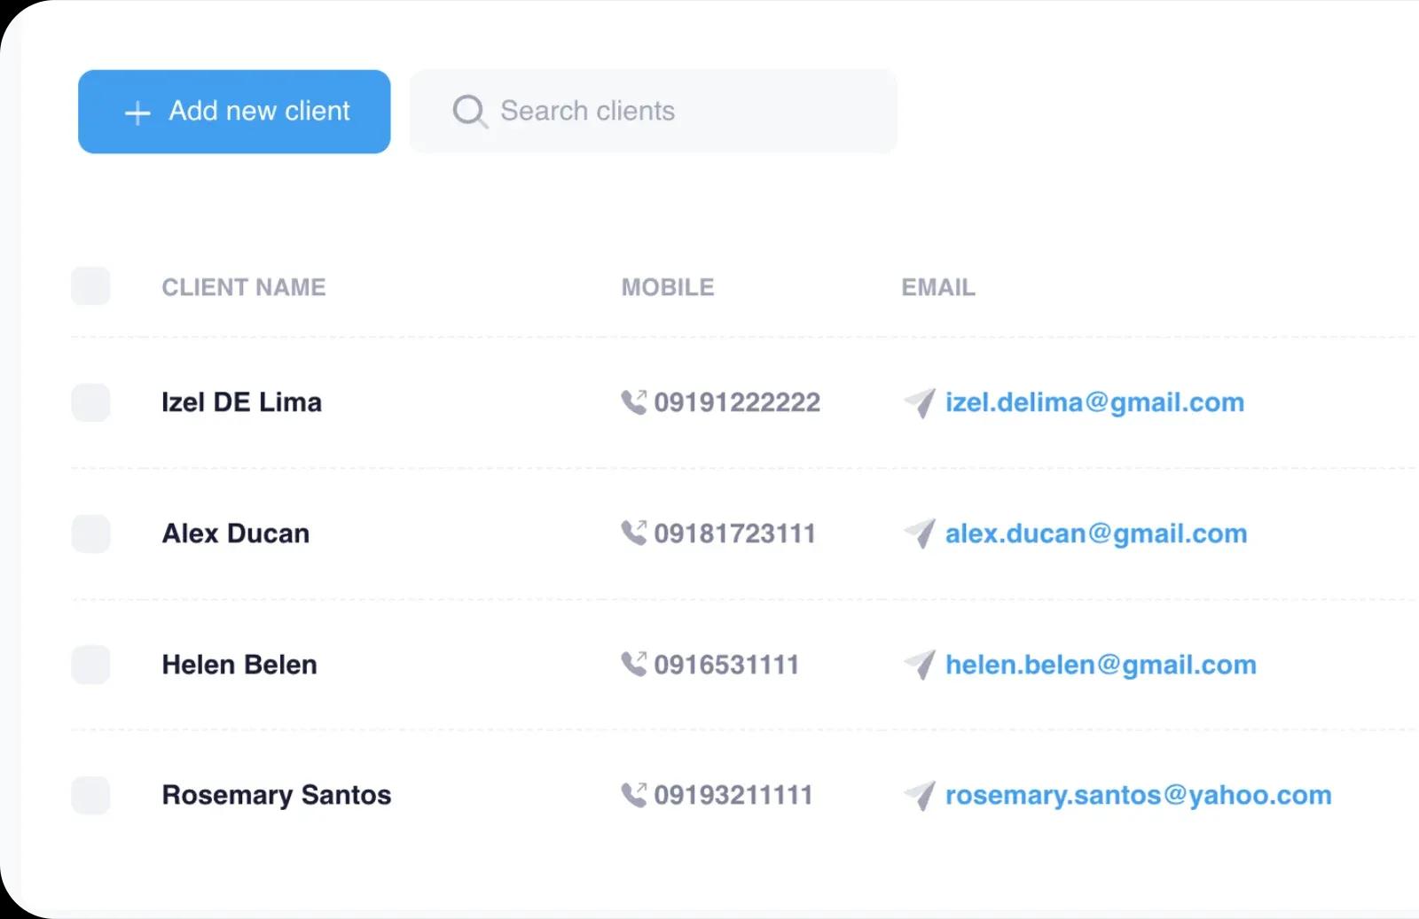The image size is (1419, 919).
Task: Select the checkbox next to Alex Ducan
Action: click(x=90, y=533)
